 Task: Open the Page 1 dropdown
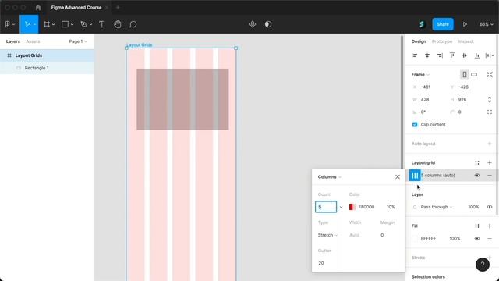point(78,41)
